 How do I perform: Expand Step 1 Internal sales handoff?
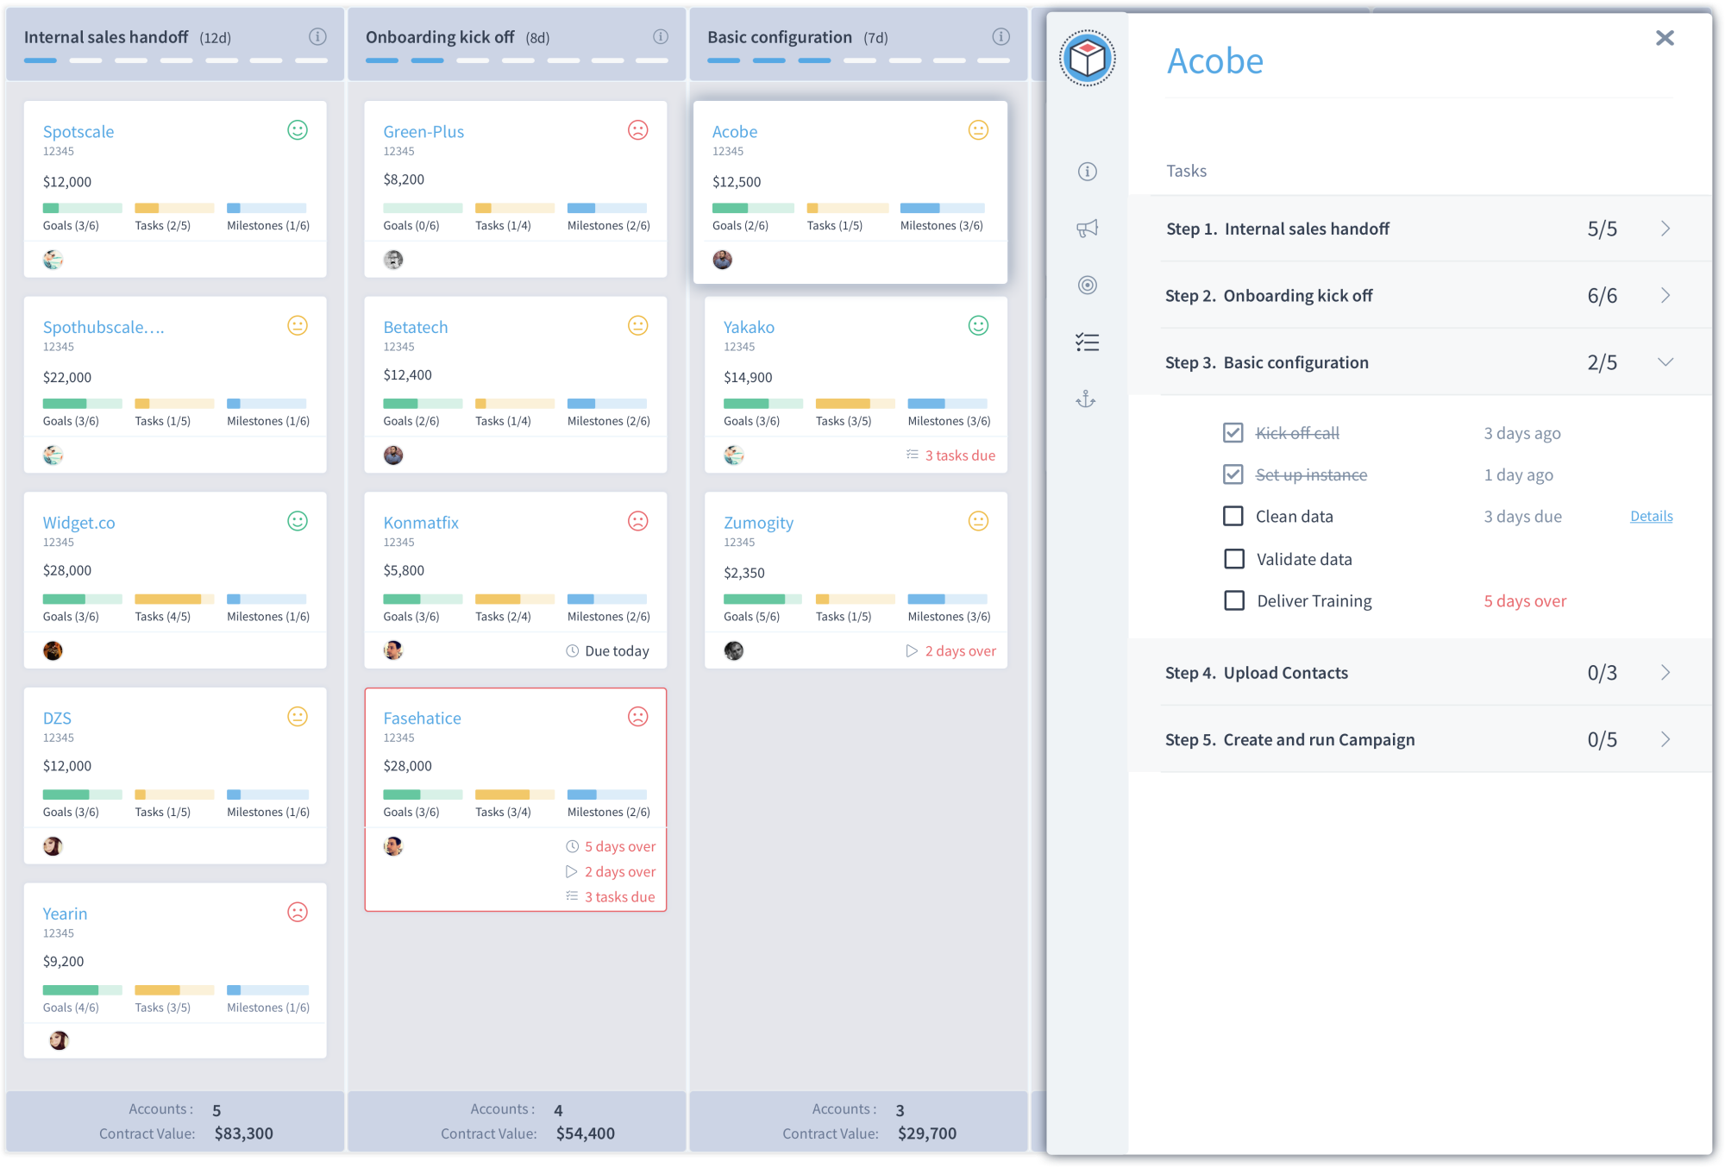[x=1665, y=228]
